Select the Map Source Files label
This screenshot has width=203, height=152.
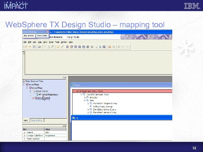click(x=34, y=81)
